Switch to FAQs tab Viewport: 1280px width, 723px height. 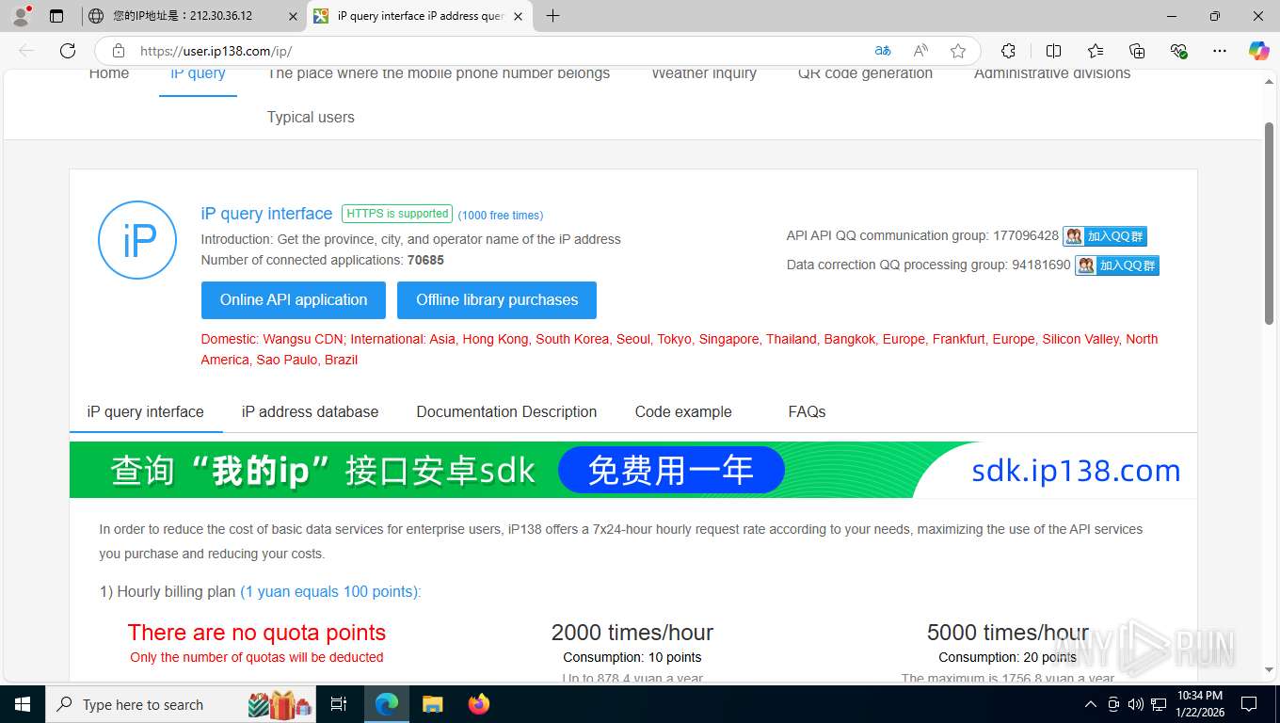click(x=807, y=412)
